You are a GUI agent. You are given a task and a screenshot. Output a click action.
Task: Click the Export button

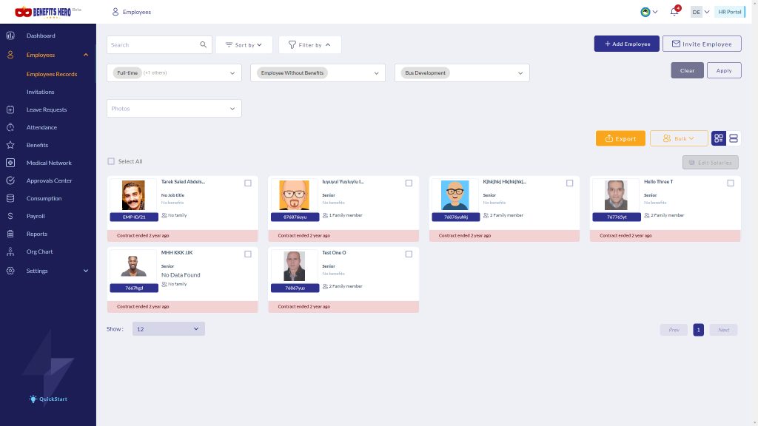(x=620, y=138)
